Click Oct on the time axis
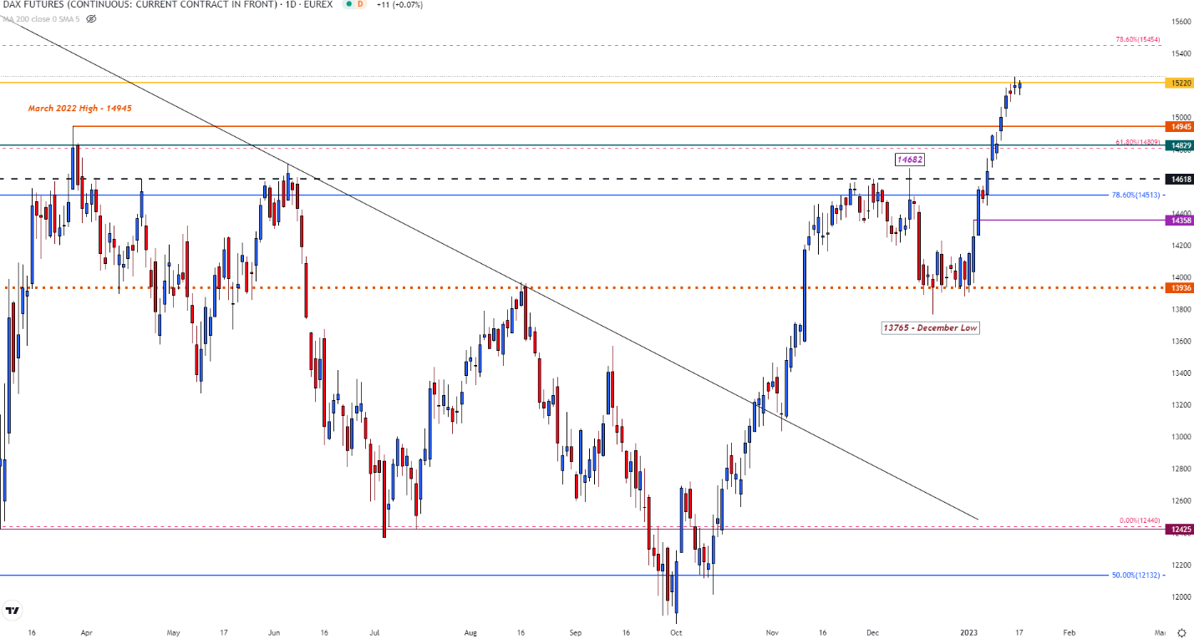1194x639 pixels. 676,633
